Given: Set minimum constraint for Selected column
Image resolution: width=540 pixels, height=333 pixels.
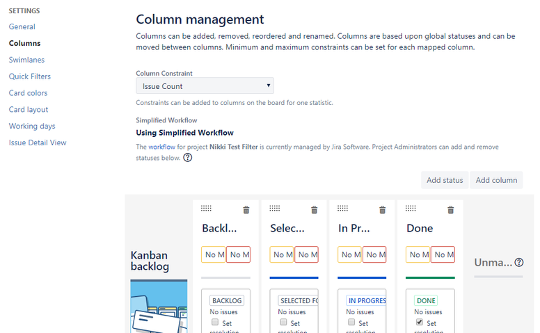Looking at the screenshot, I should point(282,254).
